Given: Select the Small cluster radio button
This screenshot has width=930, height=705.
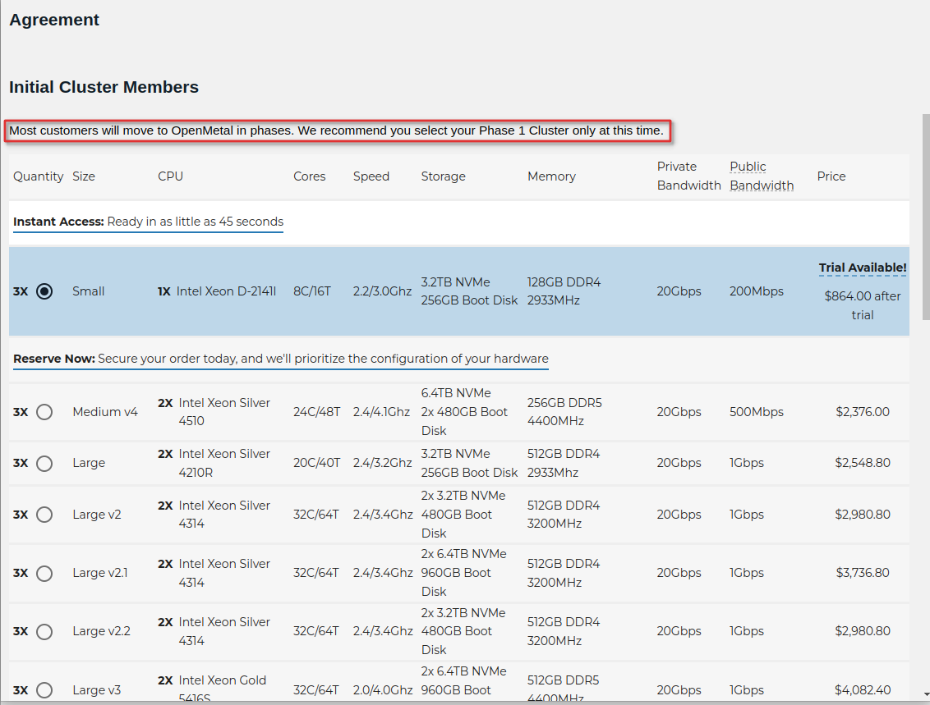Looking at the screenshot, I should point(44,291).
